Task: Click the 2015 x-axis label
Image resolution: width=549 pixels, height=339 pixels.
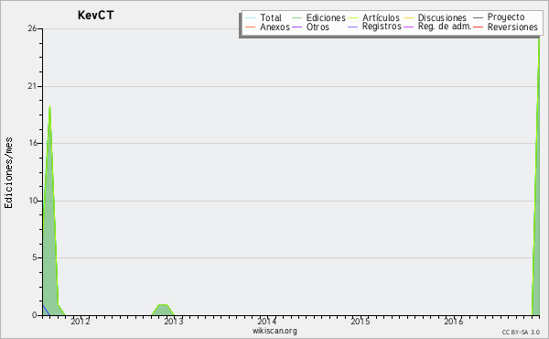Action: pos(361,321)
